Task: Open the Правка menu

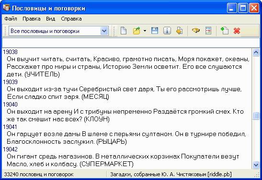Action: pyautogui.click(x=32, y=19)
